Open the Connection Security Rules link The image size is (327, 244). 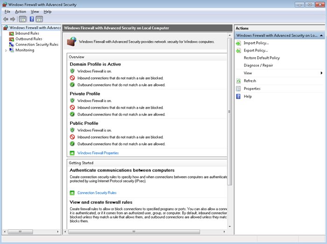point(97,193)
